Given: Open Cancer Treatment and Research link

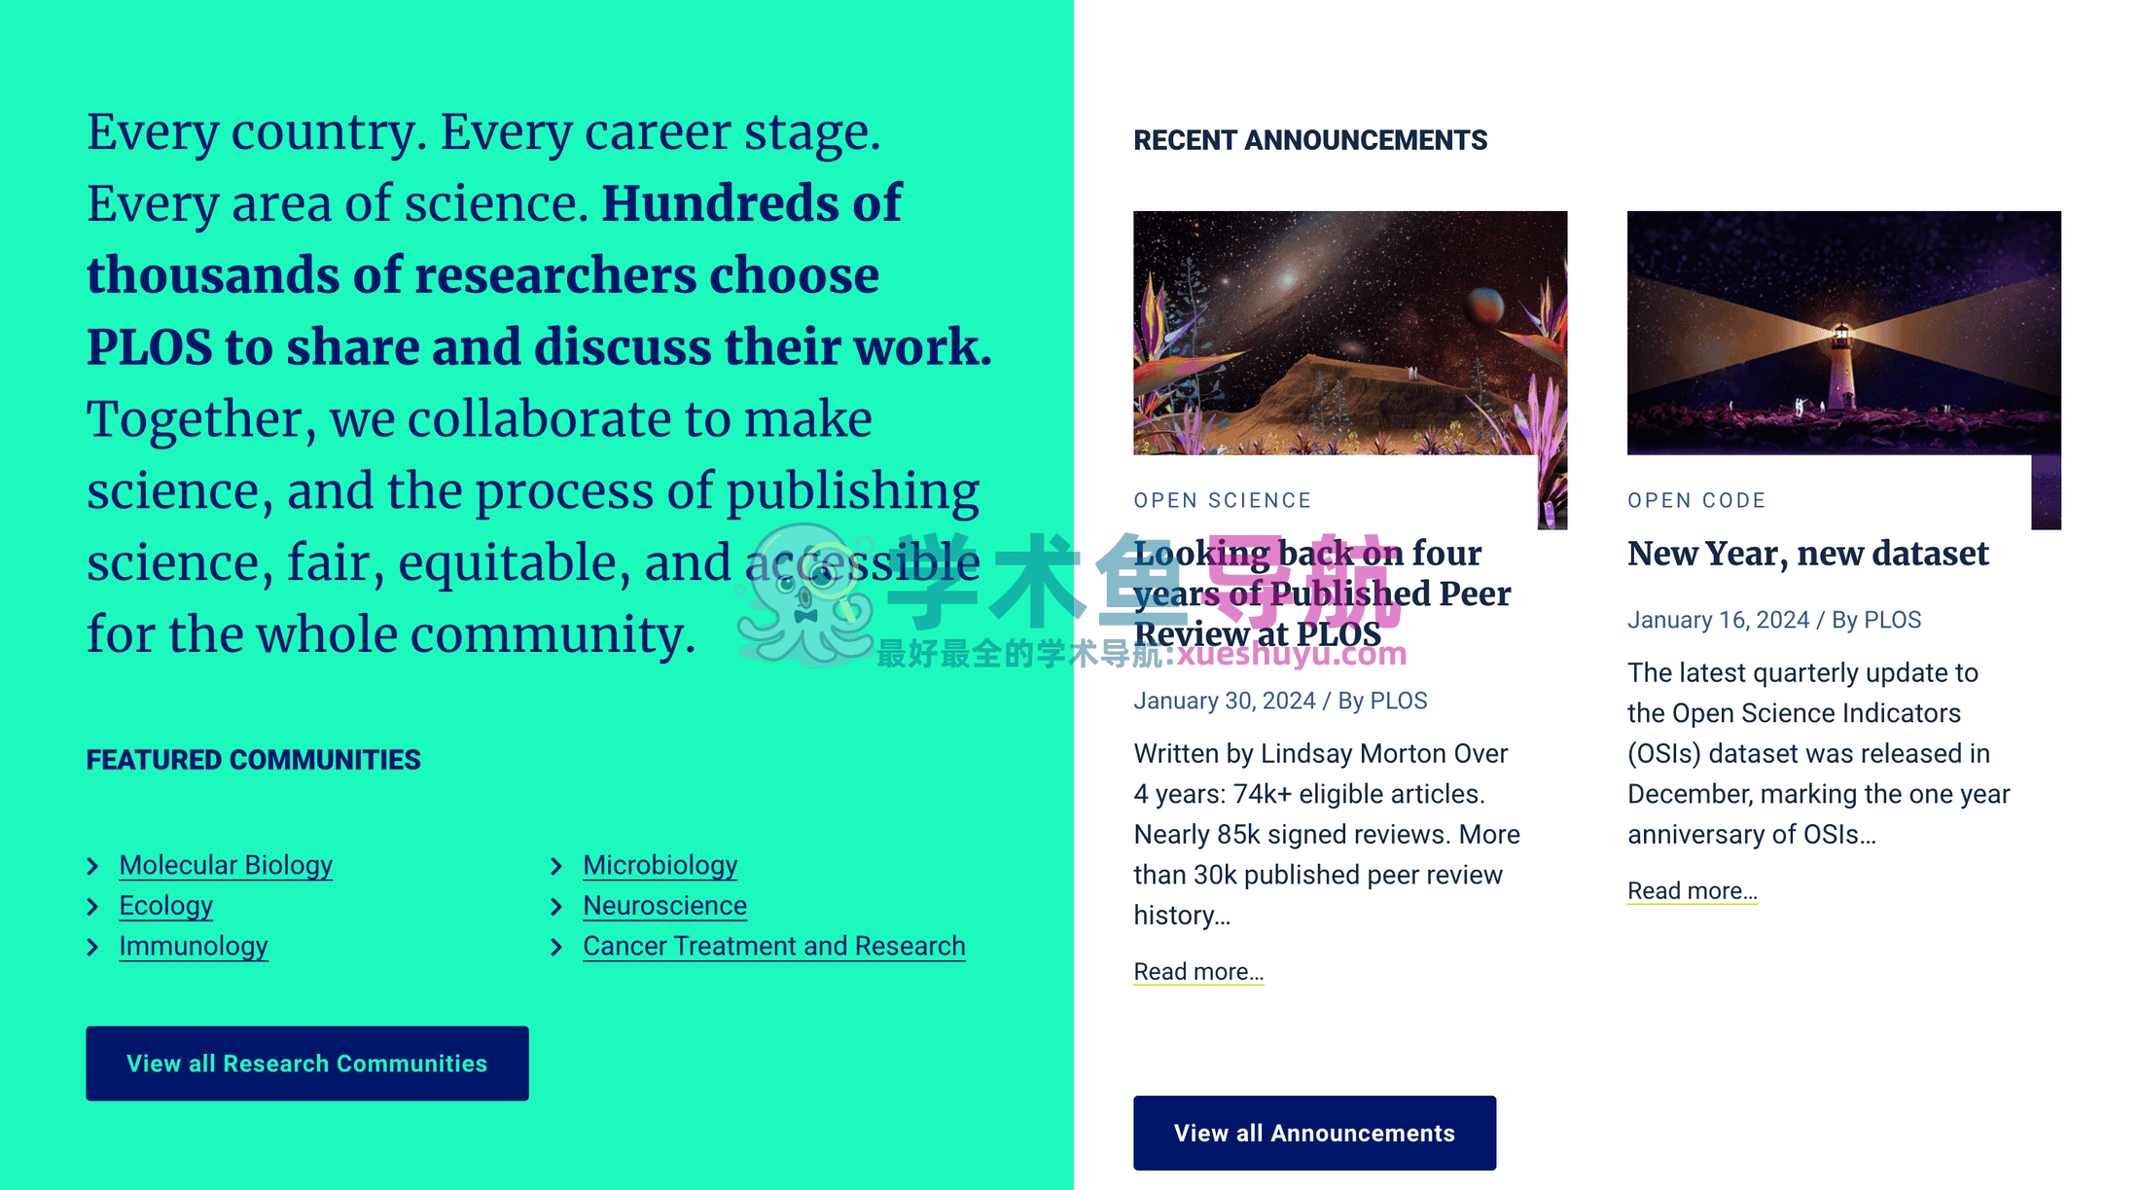Looking at the screenshot, I should click(x=773, y=946).
